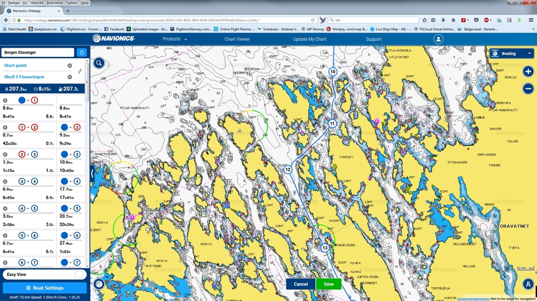Delete route leg 4 to 5
Screen dimensions: 537x301
[x=5, y=208]
